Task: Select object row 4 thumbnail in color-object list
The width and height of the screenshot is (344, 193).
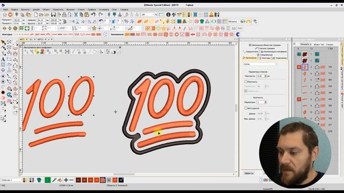Action: click(305, 73)
